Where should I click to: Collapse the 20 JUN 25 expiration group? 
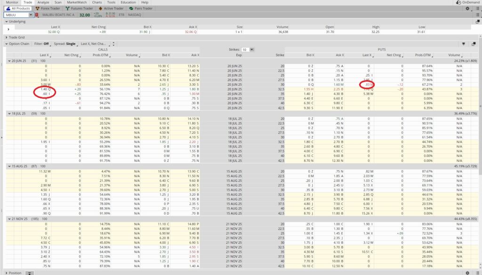pos(9,61)
